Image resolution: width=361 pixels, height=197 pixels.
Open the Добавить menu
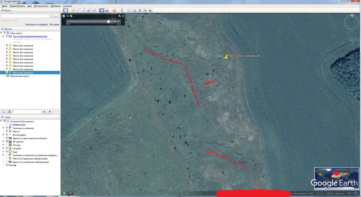[56, 6]
